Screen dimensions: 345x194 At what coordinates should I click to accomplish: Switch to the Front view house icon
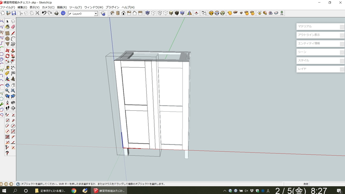(x=123, y=13)
